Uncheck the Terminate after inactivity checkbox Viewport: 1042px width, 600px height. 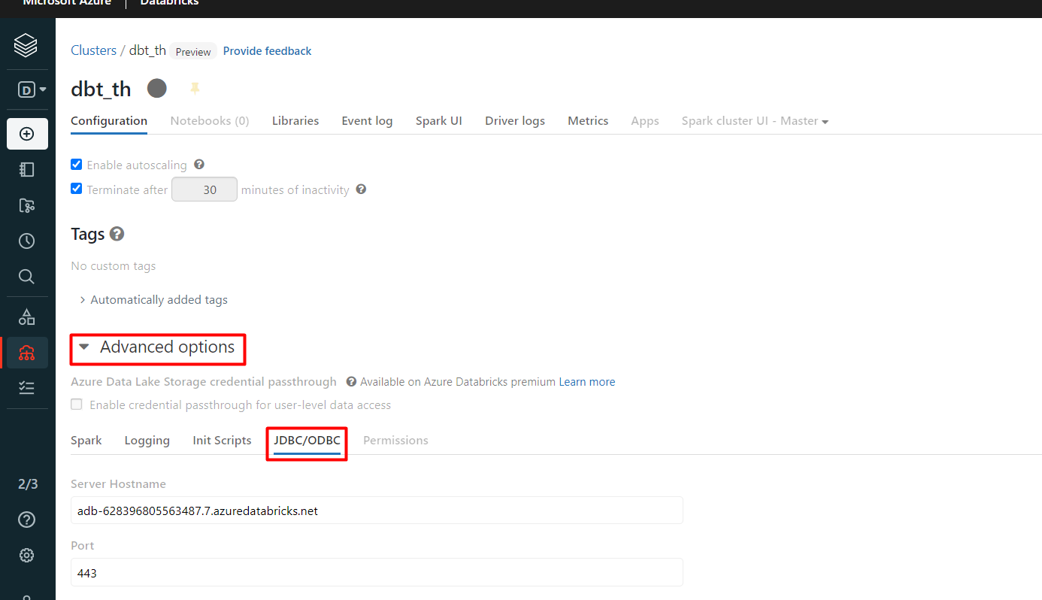point(76,189)
